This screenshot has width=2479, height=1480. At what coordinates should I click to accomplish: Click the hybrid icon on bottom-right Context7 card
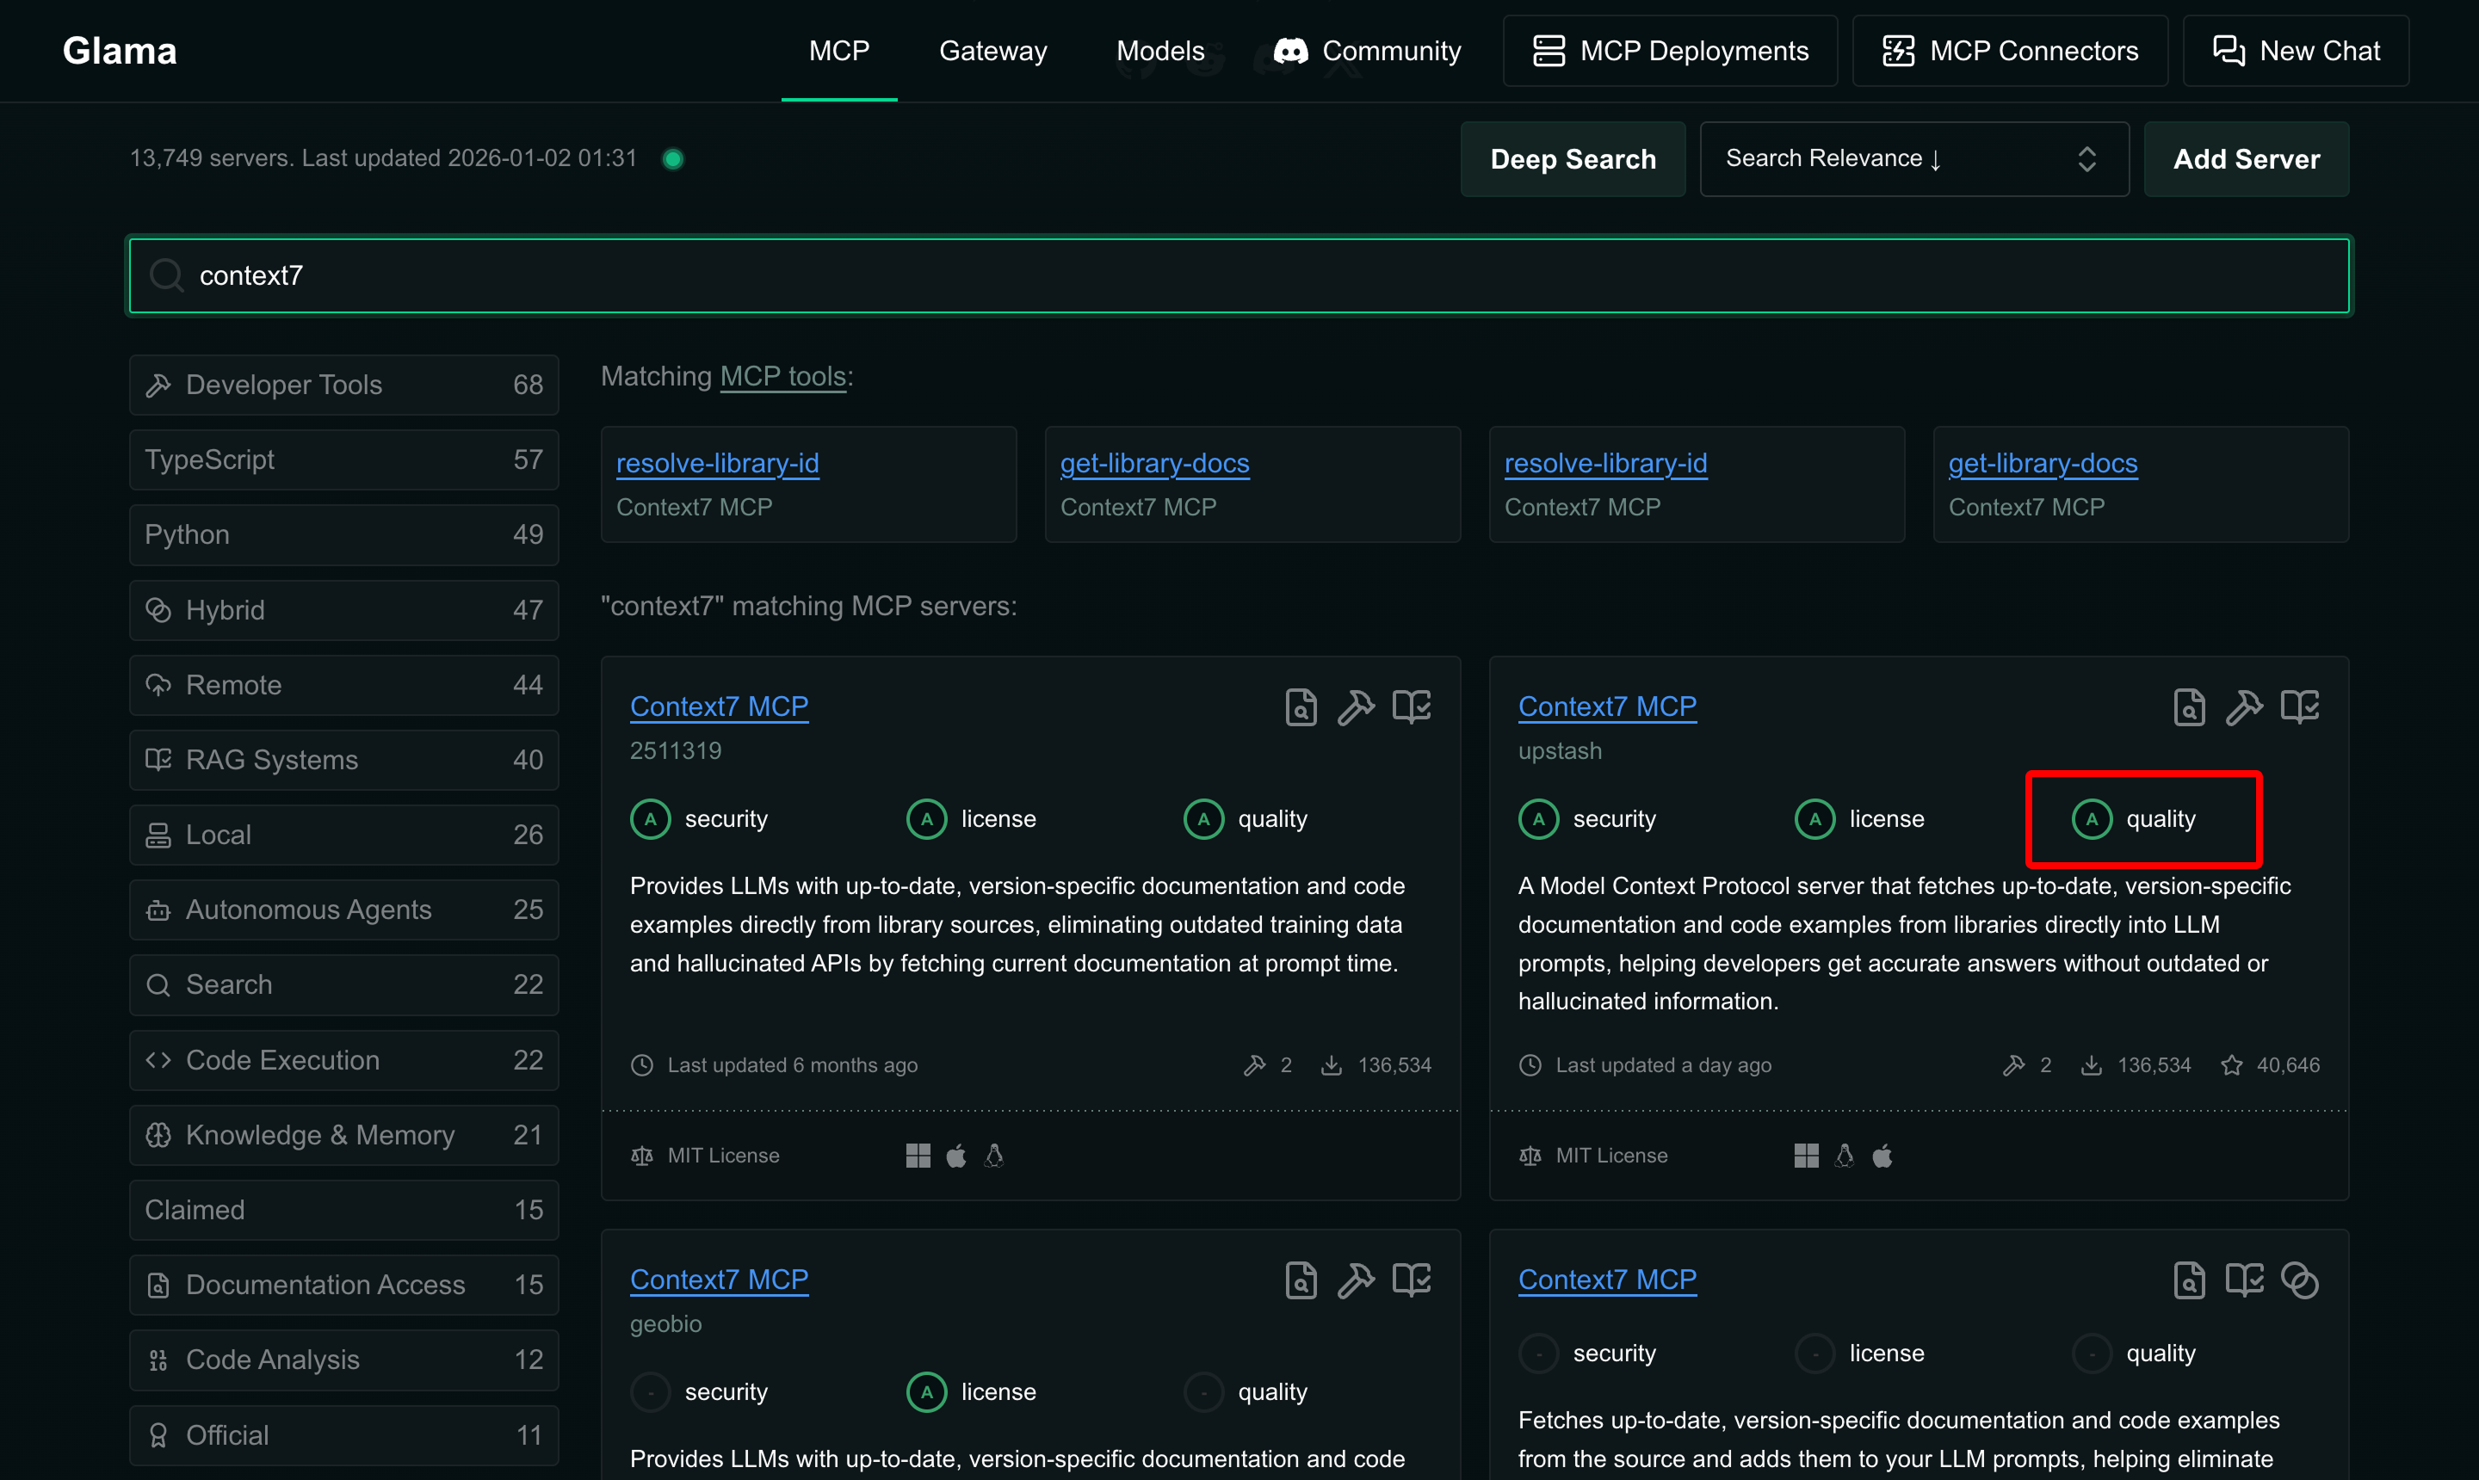(2299, 1280)
